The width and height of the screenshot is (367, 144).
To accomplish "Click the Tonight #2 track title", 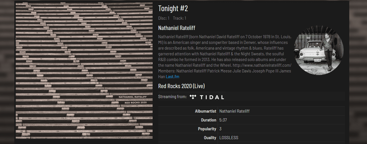I will [x=173, y=9].
